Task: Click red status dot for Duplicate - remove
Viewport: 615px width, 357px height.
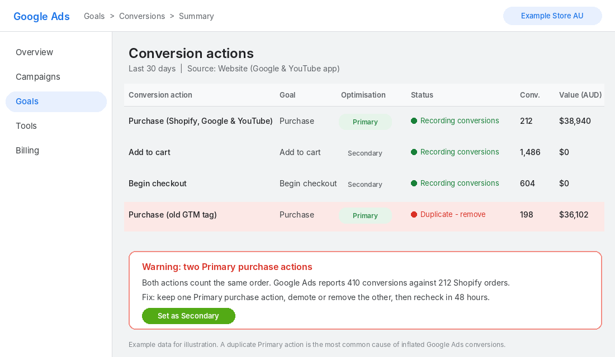Action: click(x=414, y=215)
